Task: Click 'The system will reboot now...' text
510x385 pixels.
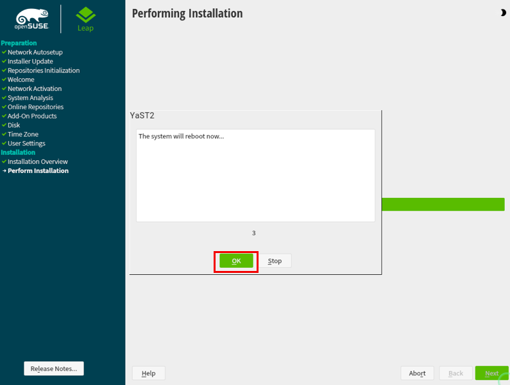Action: [181, 136]
